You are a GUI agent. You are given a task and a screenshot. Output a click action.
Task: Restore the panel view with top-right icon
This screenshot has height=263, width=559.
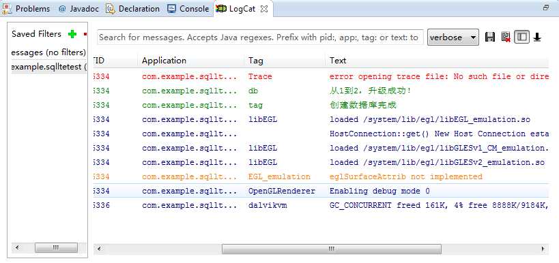point(546,7)
